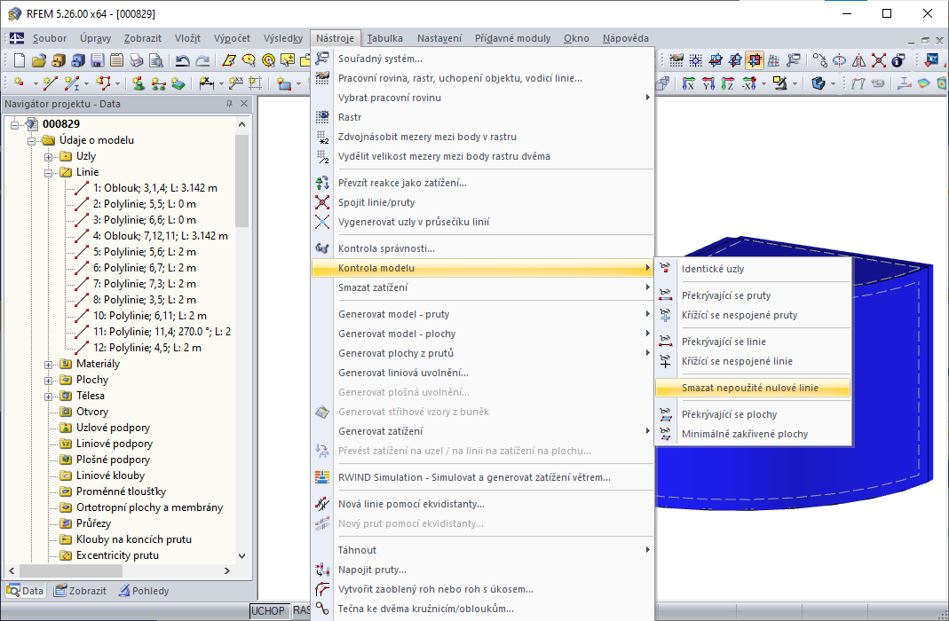949x621 pixels.
Task: Click the connect lines/members red X icon
Action: coord(879,59)
